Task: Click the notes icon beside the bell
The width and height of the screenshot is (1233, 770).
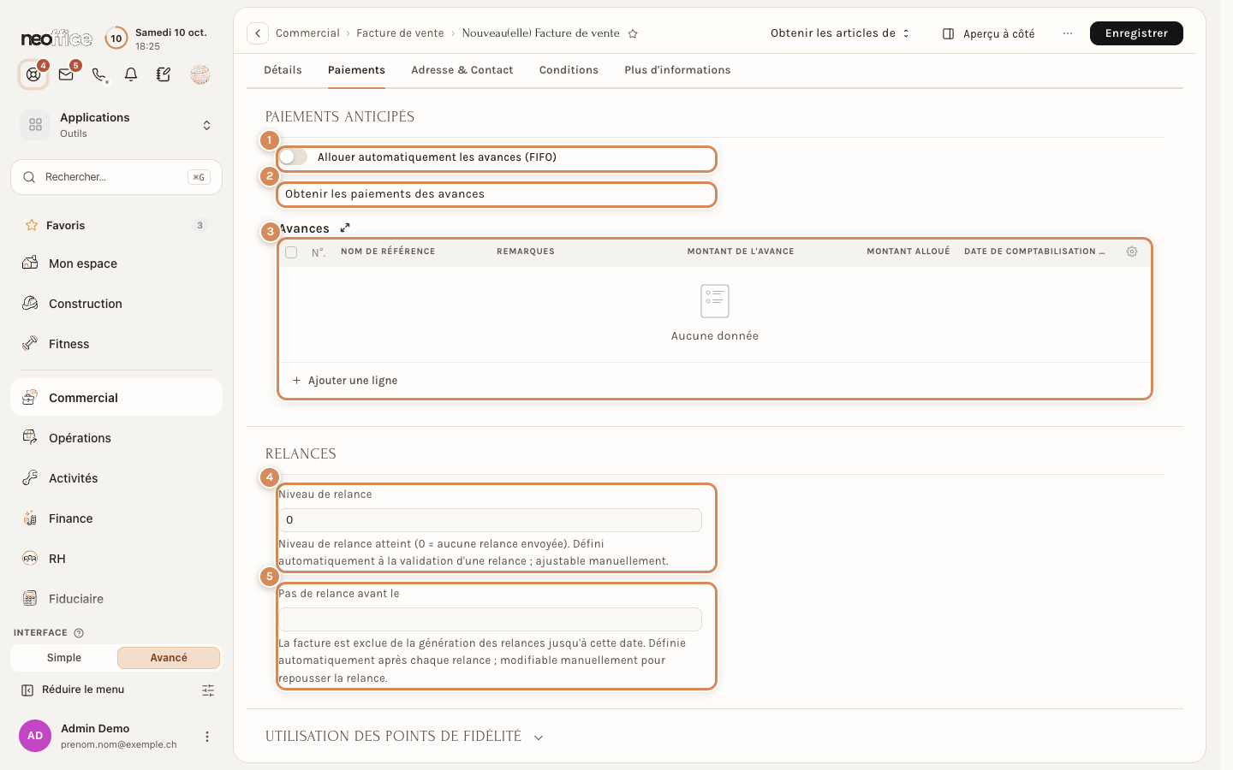Action: coord(164,74)
